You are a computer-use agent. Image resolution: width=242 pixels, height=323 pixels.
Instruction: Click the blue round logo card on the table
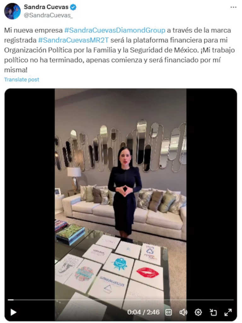tap(119, 264)
